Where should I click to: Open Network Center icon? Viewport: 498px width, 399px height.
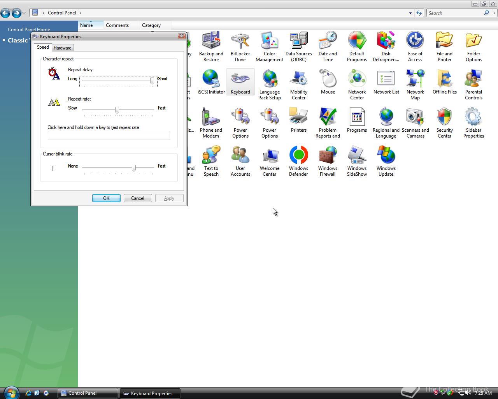[357, 85]
